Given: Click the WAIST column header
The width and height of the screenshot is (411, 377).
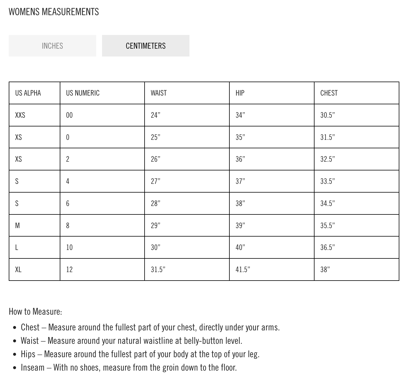Looking at the screenshot, I should pos(159,93).
